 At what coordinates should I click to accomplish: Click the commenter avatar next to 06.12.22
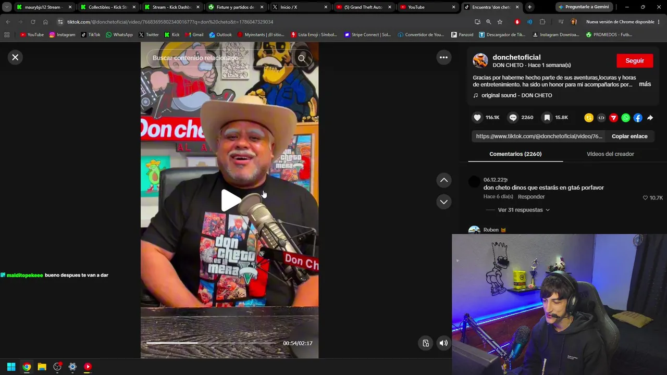pyautogui.click(x=474, y=182)
